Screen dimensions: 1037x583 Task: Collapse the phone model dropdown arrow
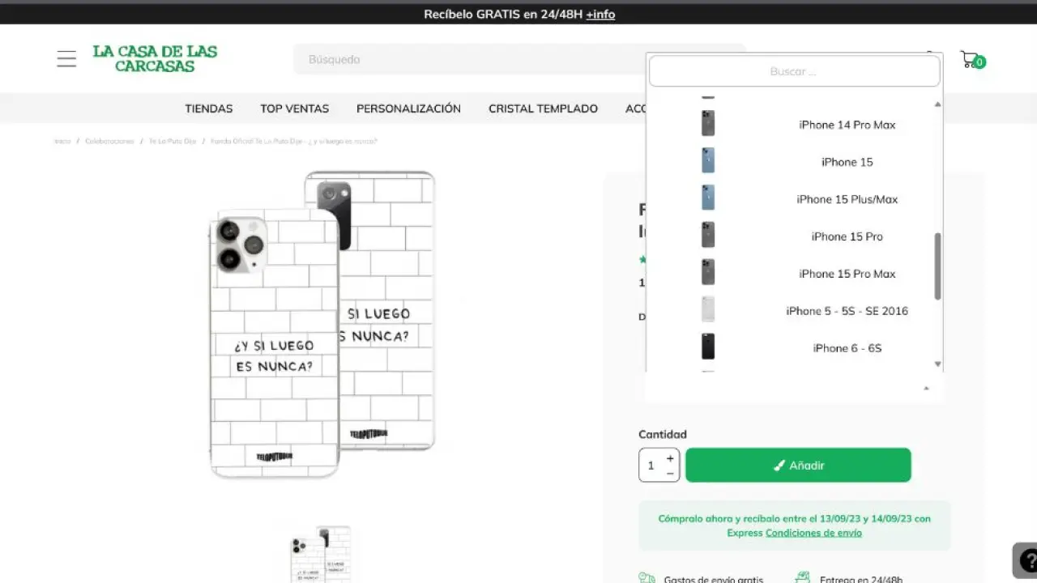pyautogui.click(x=926, y=389)
